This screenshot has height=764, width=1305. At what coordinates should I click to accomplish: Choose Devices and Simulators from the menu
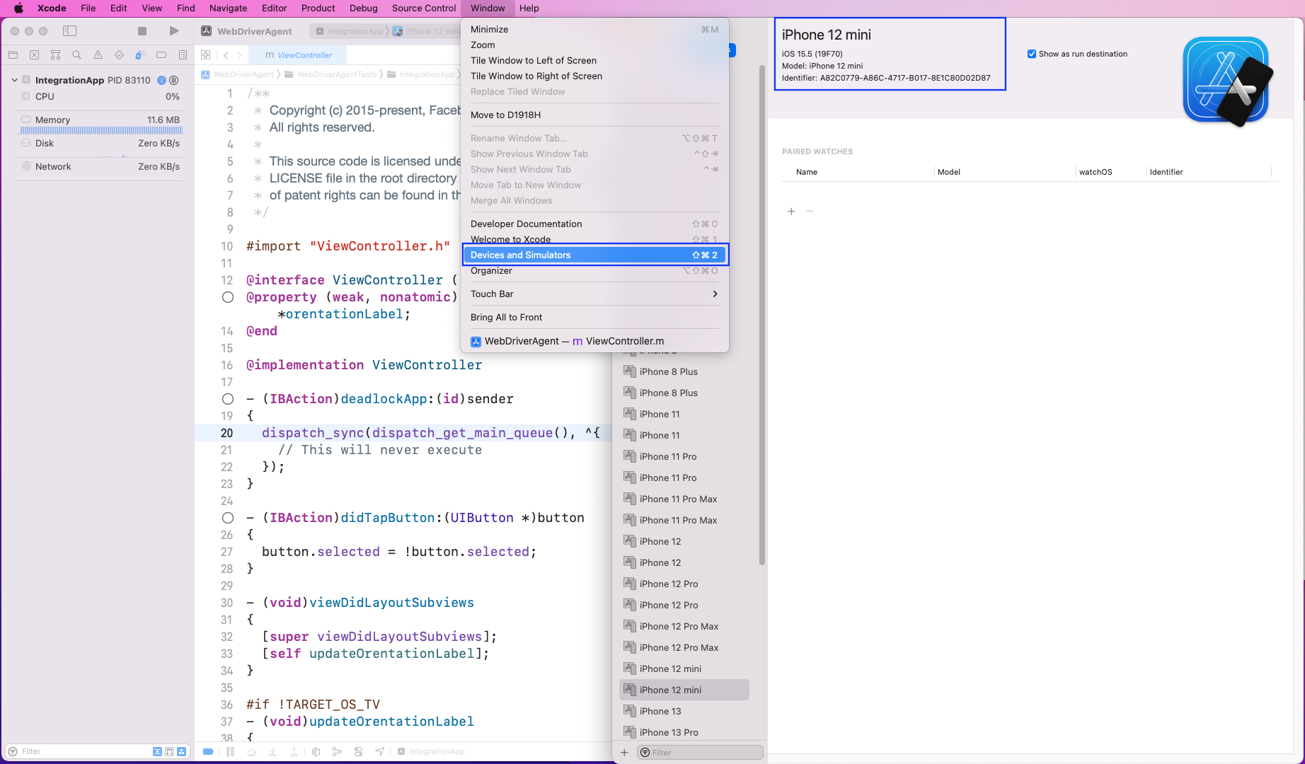point(594,255)
